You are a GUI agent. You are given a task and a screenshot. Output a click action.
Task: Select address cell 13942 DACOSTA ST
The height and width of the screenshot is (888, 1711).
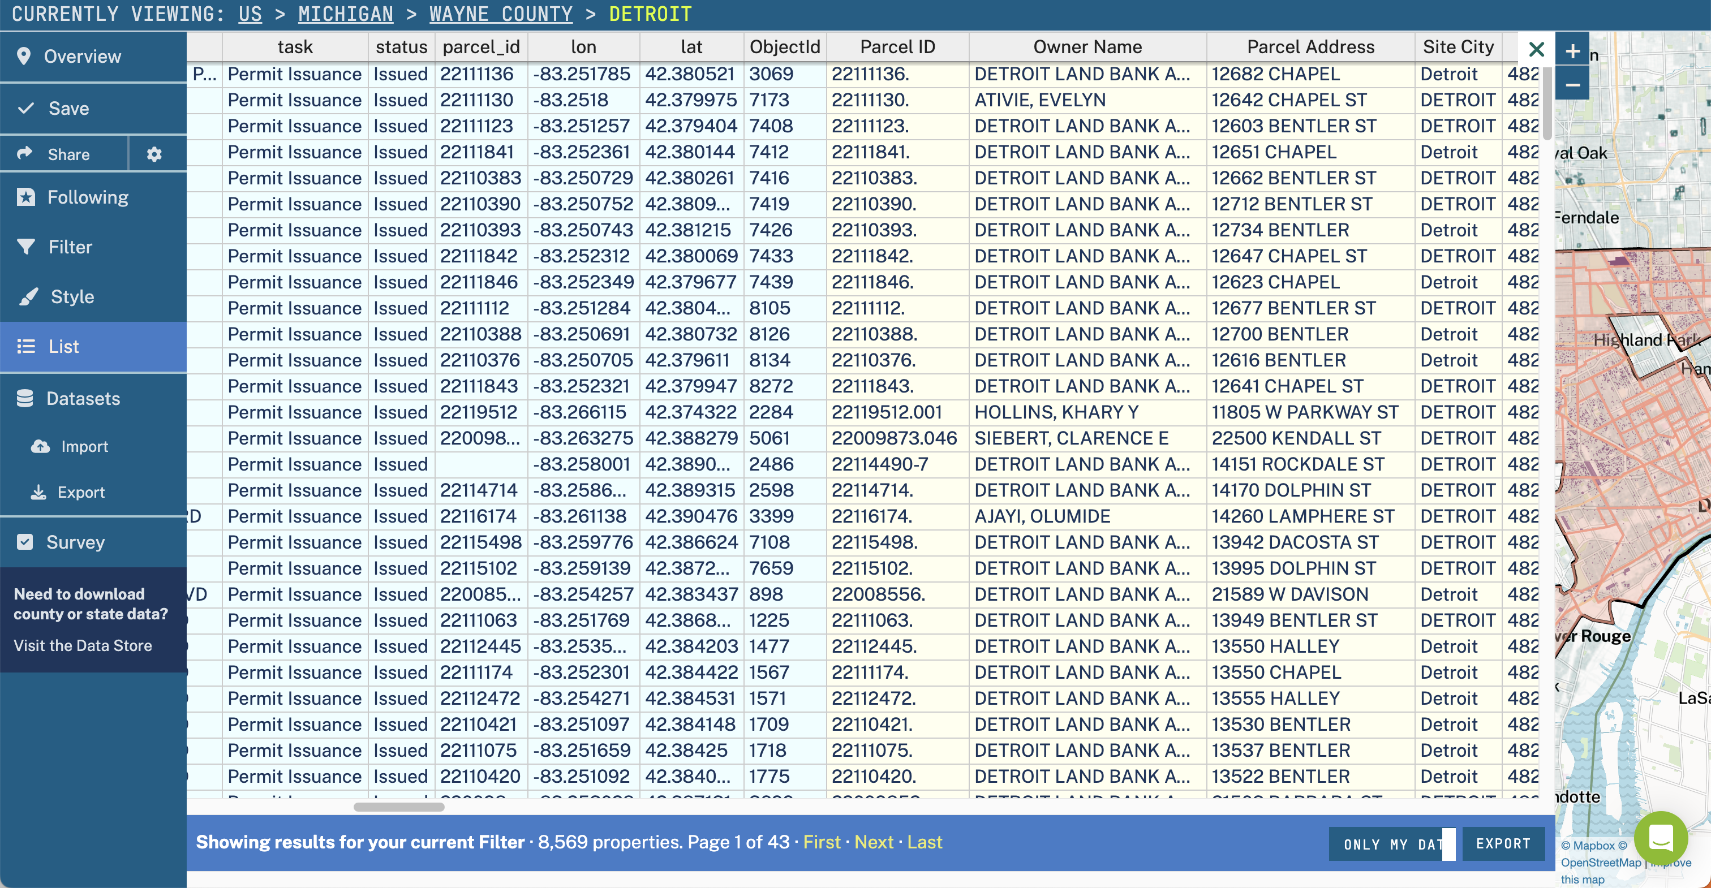coord(1310,542)
